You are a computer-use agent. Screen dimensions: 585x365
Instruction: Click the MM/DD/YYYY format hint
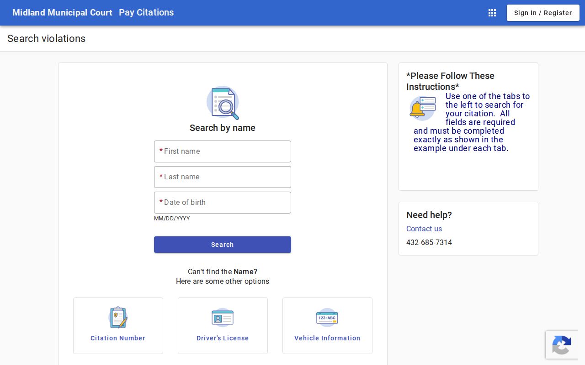[x=172, y=219]
